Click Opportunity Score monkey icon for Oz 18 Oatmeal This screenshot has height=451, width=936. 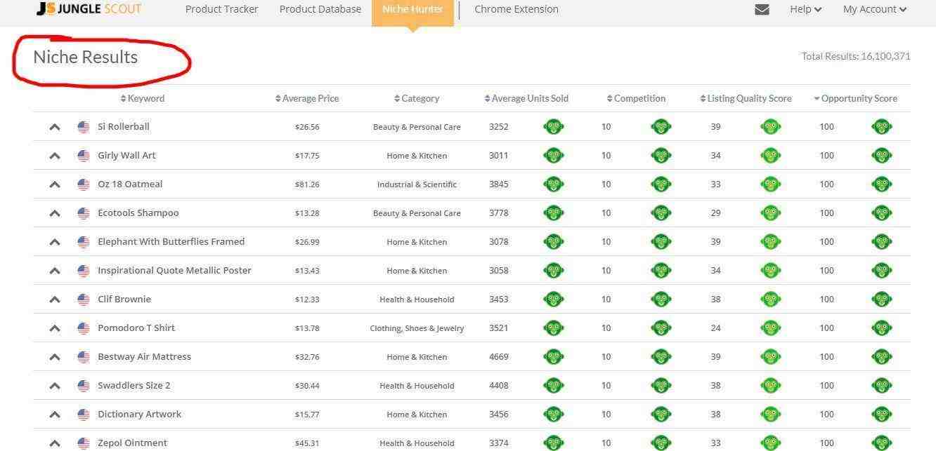click(x=882, y=184)
